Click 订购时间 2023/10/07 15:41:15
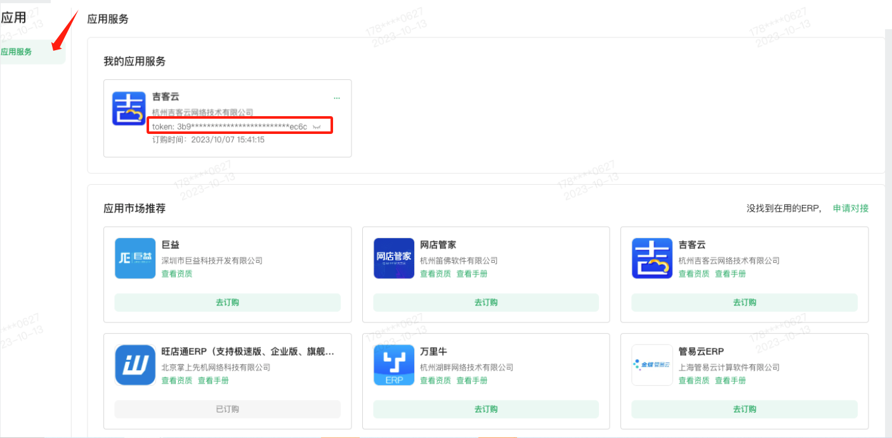892x438 pixels. 208,140
